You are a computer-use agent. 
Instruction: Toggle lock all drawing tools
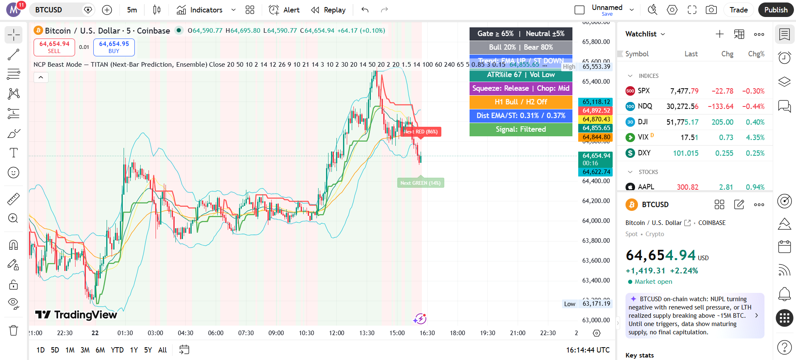coord(14,285)
